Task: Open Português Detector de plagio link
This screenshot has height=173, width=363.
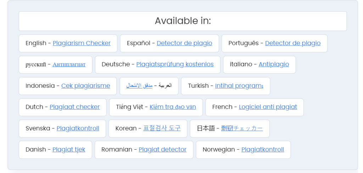Action: (x=292, y=43)
